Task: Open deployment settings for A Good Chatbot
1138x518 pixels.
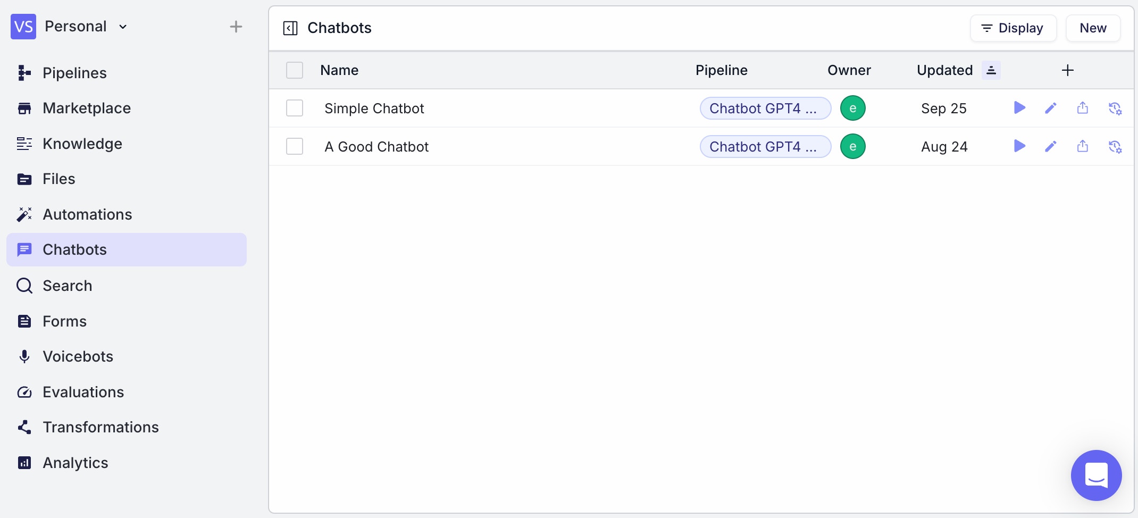Action: tap(1115, 146)
